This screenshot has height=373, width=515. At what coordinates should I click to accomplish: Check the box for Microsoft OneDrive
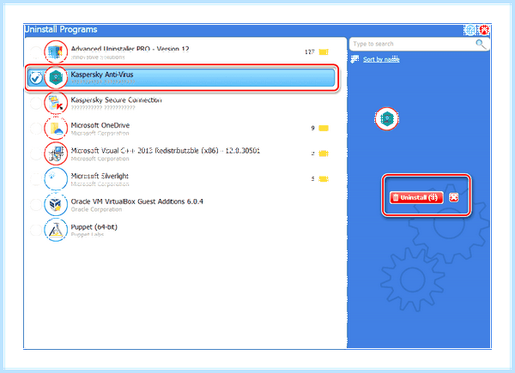tap(35, 129)
